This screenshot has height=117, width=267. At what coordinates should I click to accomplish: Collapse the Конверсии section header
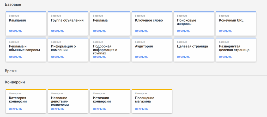[x=15, y=82]
